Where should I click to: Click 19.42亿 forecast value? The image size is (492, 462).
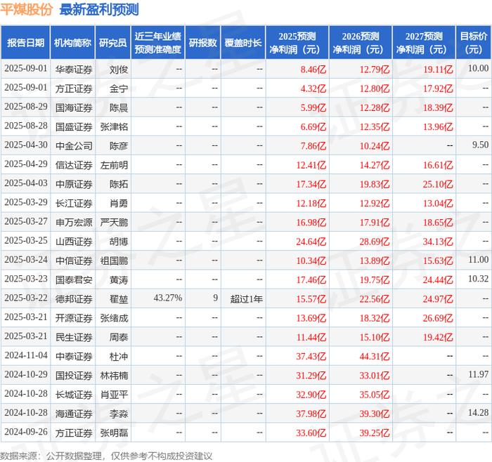click(438, 337)
